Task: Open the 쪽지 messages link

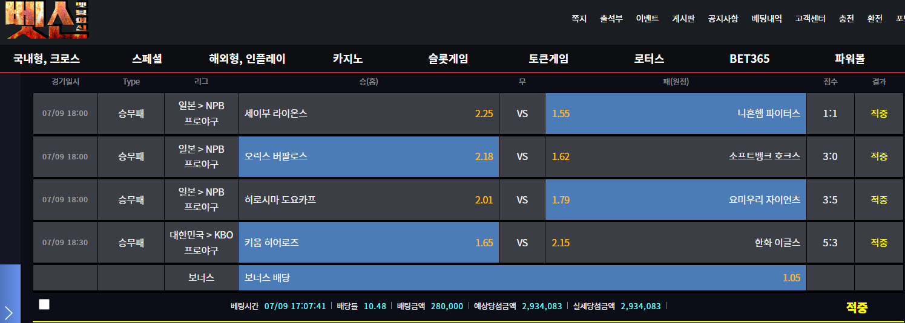Action: [579, 19]
